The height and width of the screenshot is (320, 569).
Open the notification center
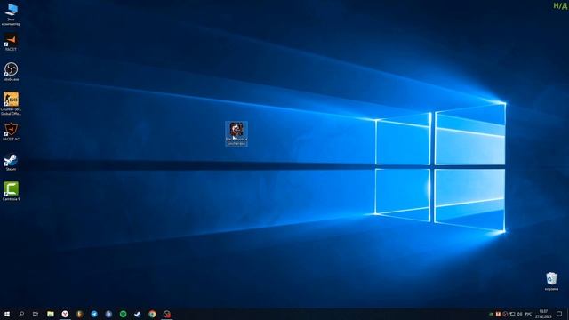pos(559,314)
